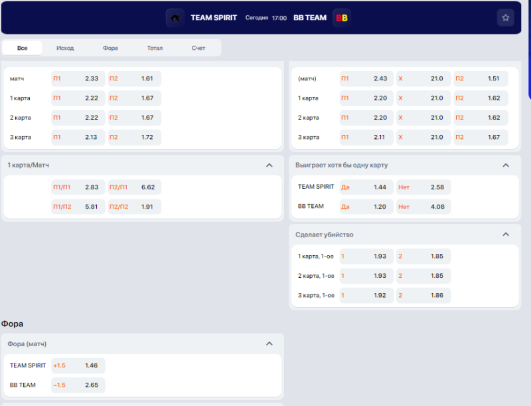Select draw X in the 3 карта row
This screenshot has width=531, height=406.
click(x=421, y=137)
